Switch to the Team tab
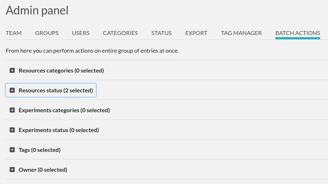Image resolution: width=328 pixels, height=184 pixels. click(14, 33)
